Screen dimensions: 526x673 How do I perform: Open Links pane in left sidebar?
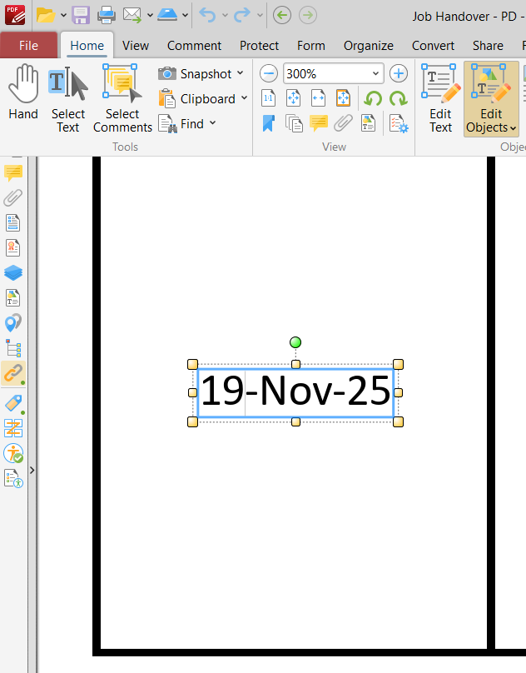pos(13,372)
